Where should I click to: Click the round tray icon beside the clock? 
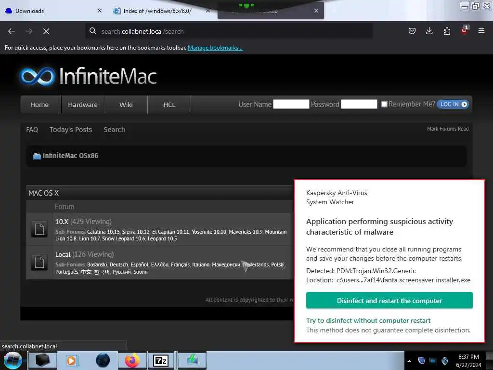(x=445, y=361)
